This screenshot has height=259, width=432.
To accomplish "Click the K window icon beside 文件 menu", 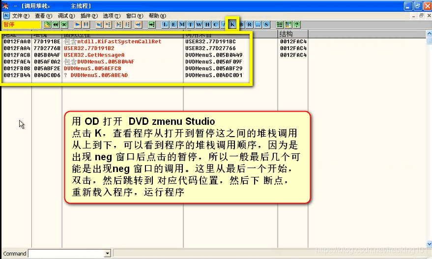I will pos(6,16).
